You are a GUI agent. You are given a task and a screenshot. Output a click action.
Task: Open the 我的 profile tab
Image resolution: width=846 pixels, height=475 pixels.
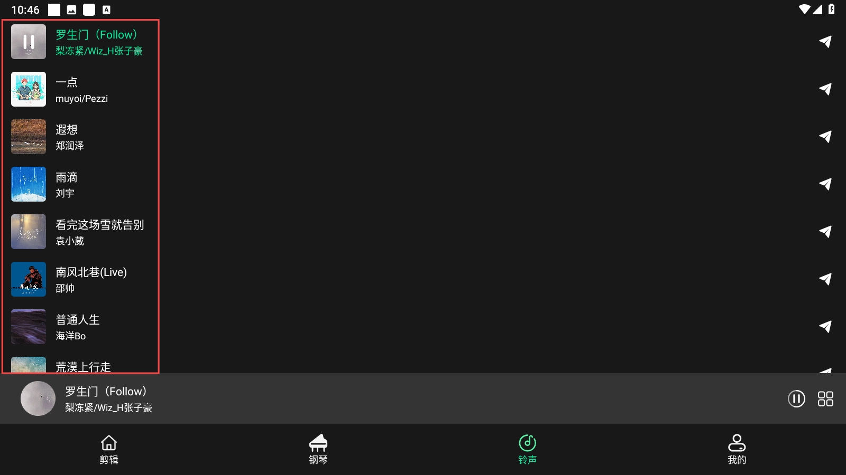(x=737, y=450)
